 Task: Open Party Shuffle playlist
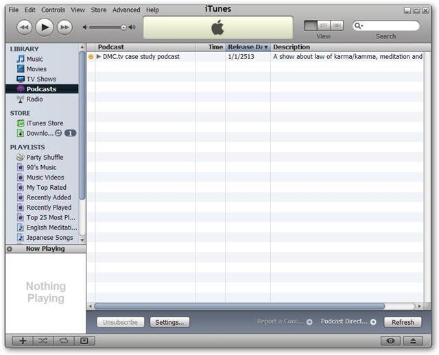pos(45,157)
